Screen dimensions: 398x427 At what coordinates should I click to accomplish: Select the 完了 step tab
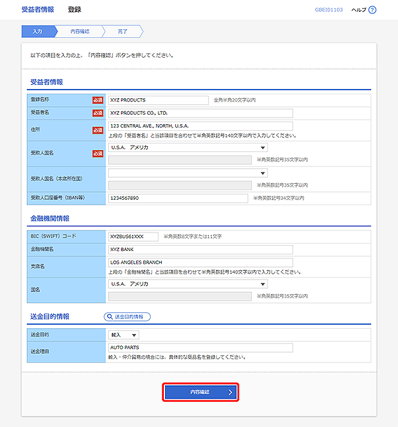pyautogui.click(x=122, y=31)
